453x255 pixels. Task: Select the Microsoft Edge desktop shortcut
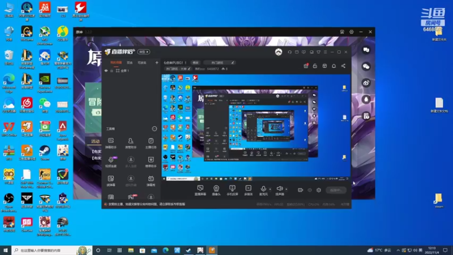pos(9,83)
